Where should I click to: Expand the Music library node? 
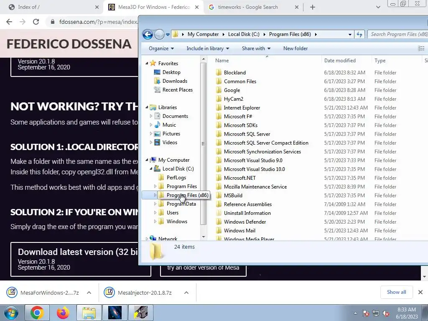click(151, 125)
